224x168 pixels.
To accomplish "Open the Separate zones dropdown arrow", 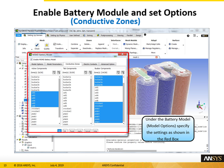I will [80, 49].
